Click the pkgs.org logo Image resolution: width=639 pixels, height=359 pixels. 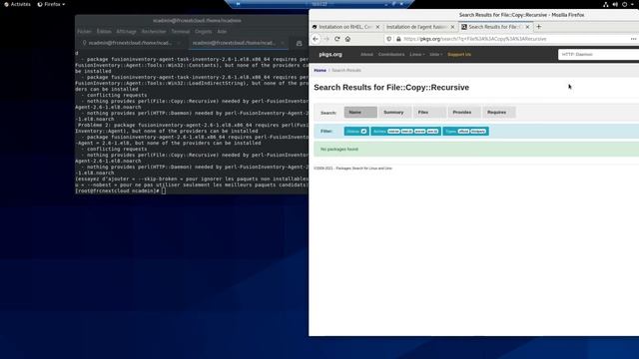pos(330,54)
